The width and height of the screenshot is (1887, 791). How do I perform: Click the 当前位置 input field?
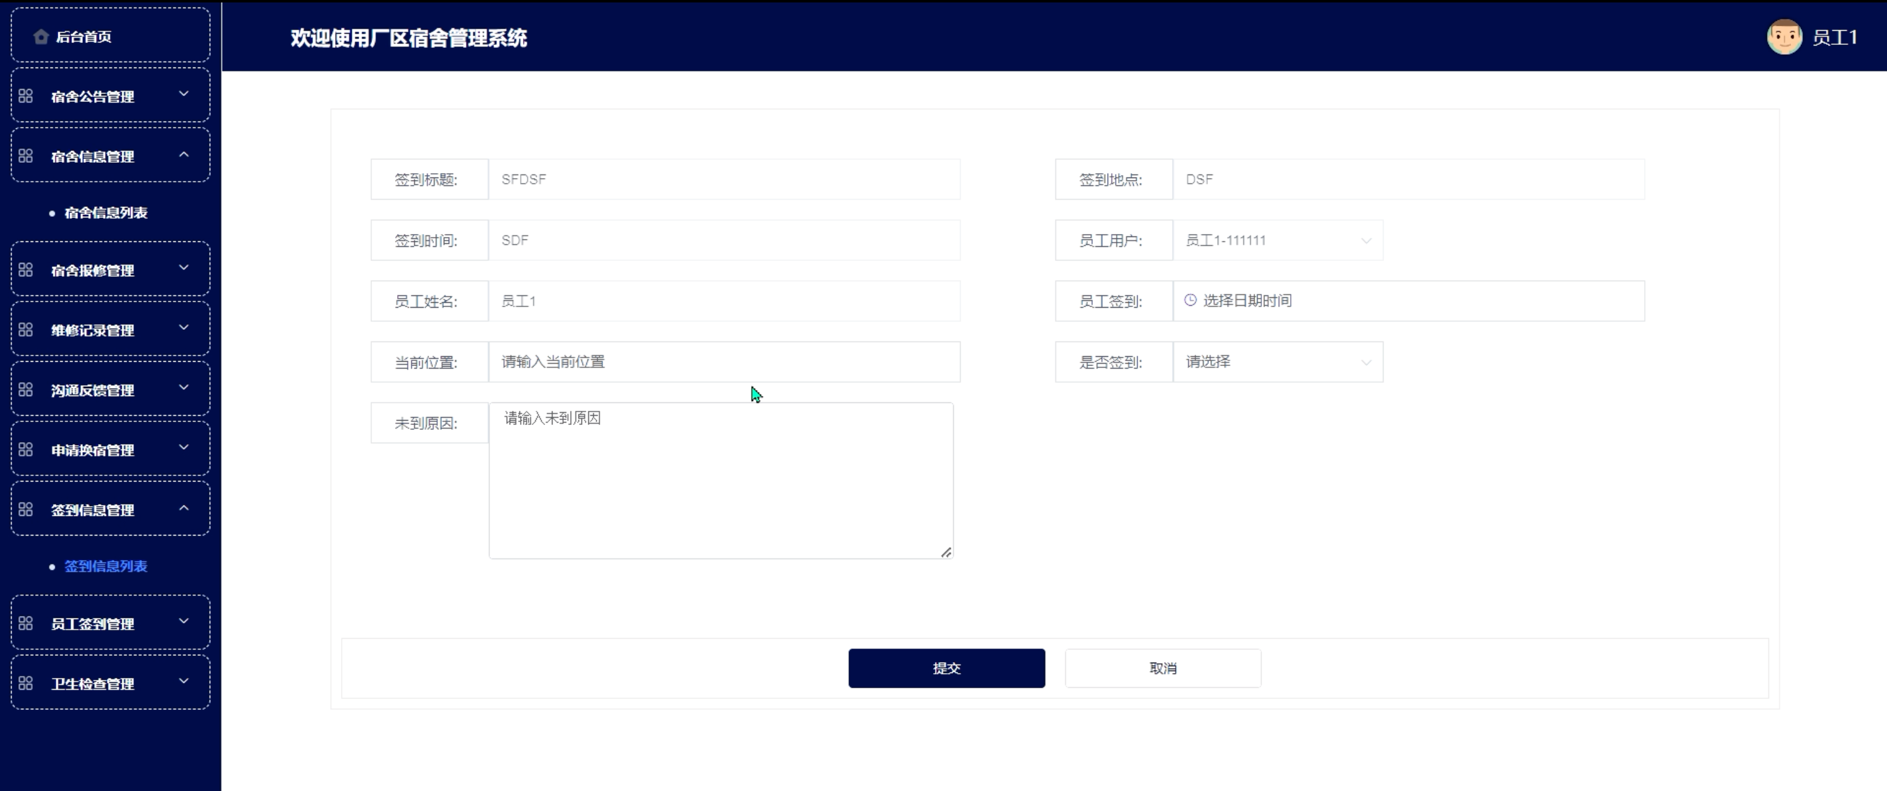pos(723,362)
